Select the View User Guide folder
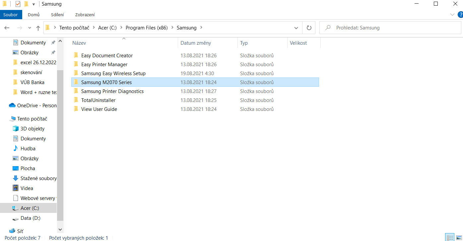Viewport: 463px width, 241px height. [195, 109]
